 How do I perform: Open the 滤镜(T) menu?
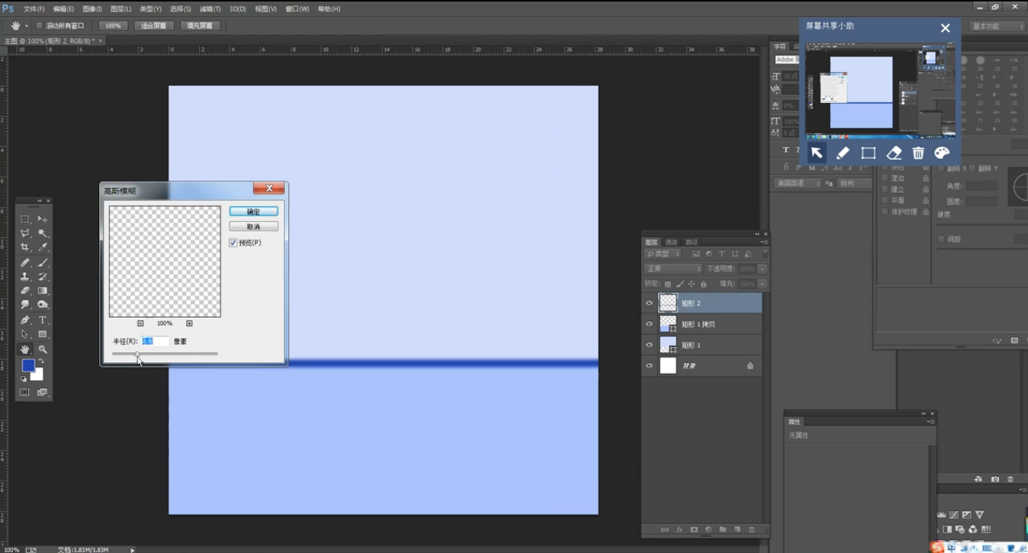tap(210, 9)
